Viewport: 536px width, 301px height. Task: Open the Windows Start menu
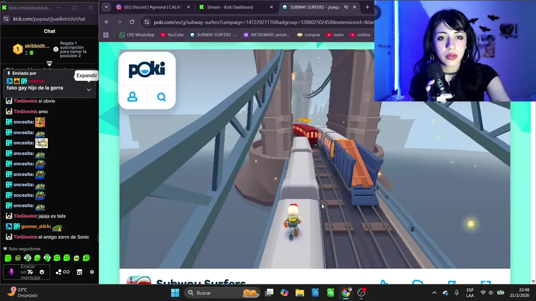[x=175, y=293]
